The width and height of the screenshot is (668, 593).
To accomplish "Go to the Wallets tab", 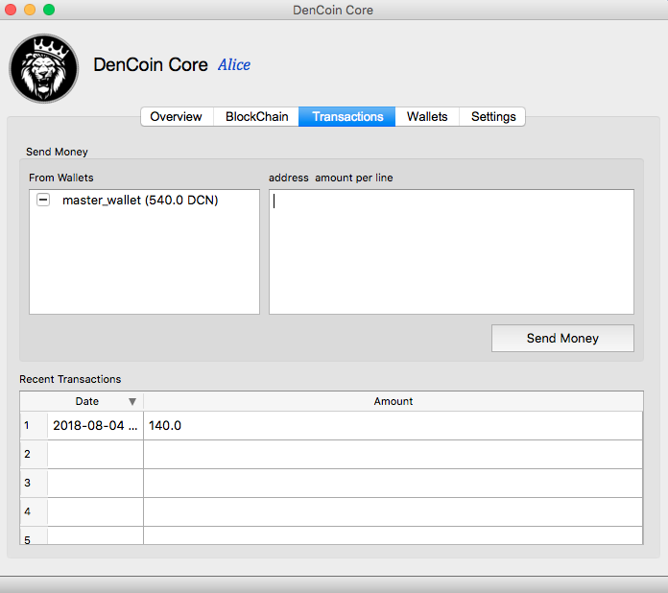I will pyautogui.click(x=427, y=116).
